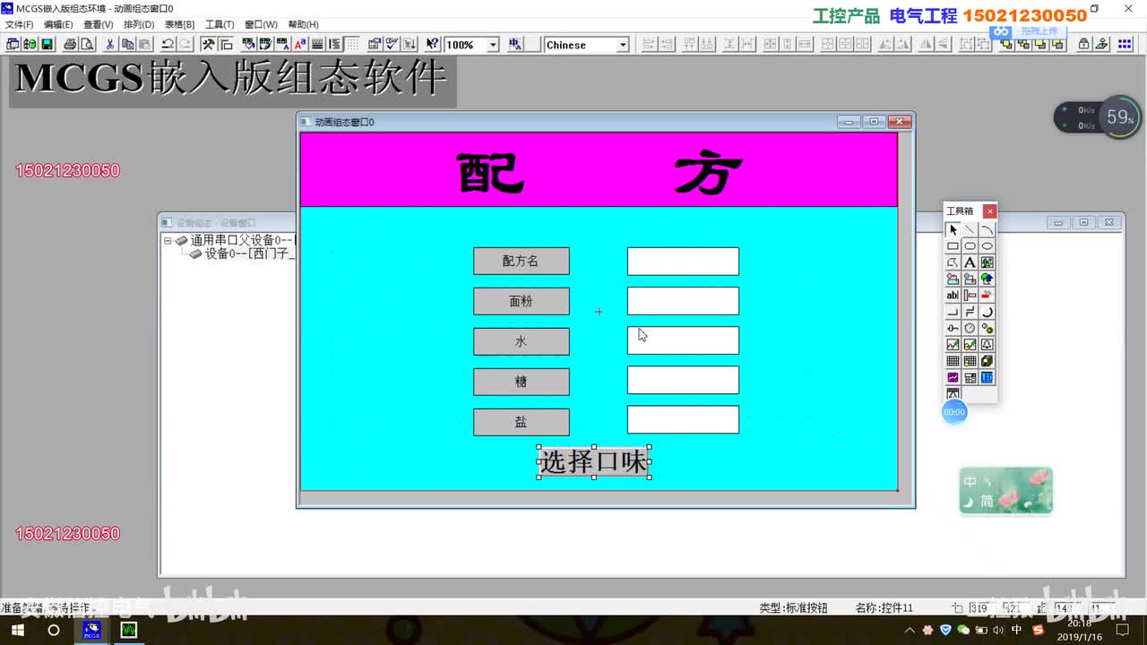Select the straight line tool in toolbox

970,230
